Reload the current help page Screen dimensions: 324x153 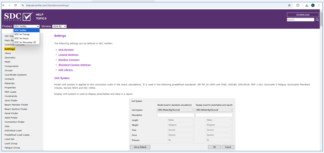[15, 5]
